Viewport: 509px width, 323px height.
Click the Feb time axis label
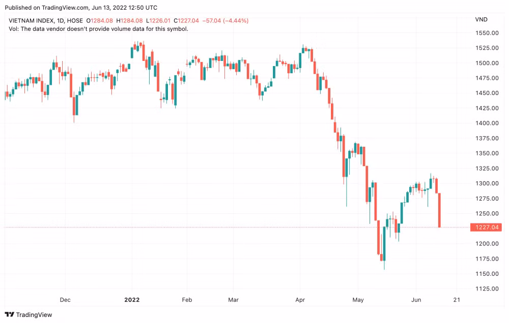click(187, 300)
